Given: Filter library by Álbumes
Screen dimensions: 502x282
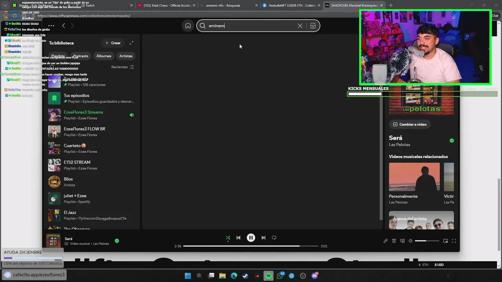Looking at the screenshot, I should click(104, 56).
